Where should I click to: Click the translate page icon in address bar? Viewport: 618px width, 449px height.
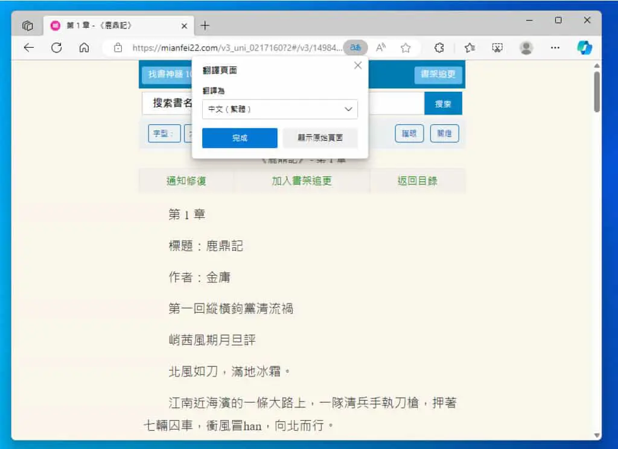tap(355, 48)
